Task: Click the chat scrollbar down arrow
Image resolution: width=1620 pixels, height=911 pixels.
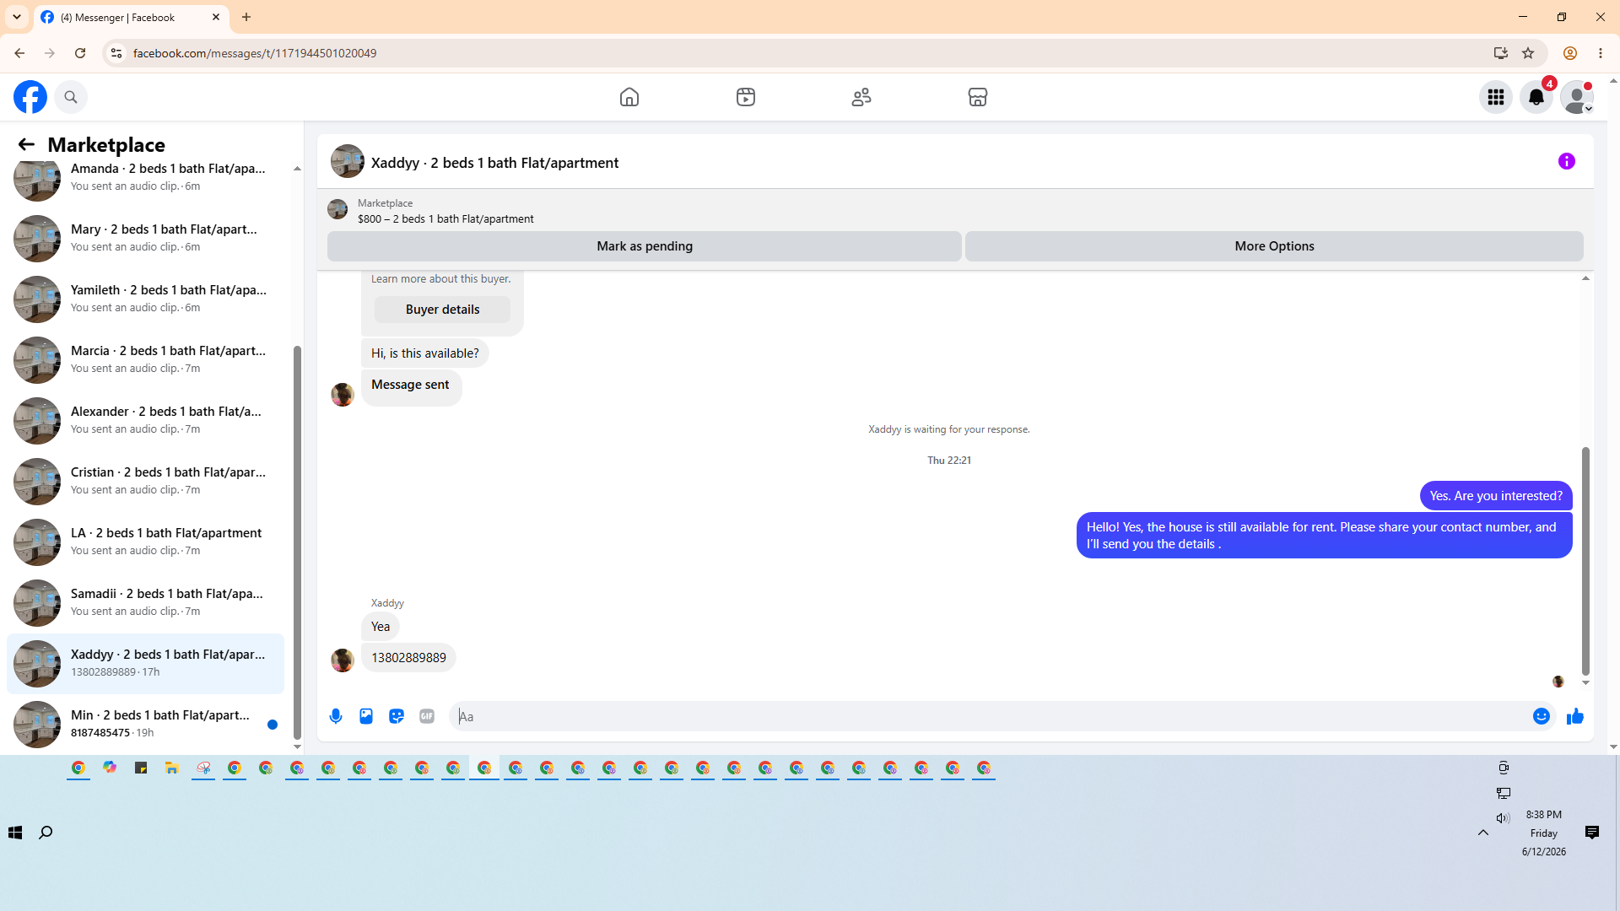Action: 1585,683
